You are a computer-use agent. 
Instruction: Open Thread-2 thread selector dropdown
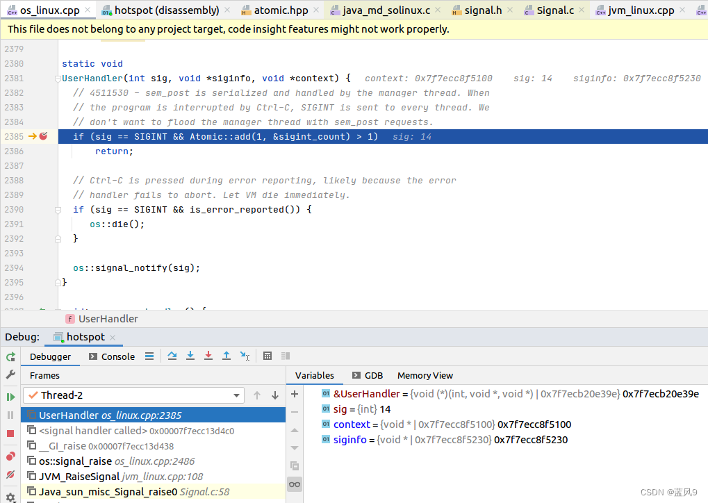[133, 395]
